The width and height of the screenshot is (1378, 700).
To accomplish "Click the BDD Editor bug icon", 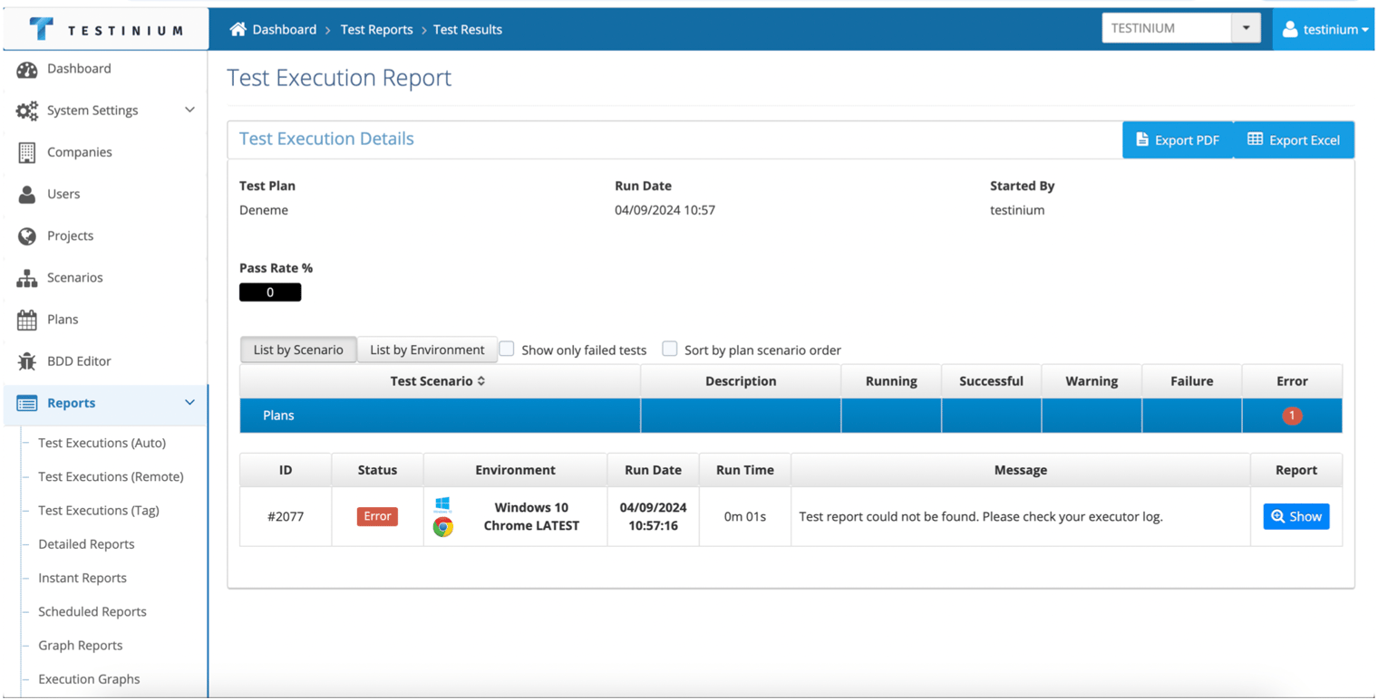I will [27, 361].
